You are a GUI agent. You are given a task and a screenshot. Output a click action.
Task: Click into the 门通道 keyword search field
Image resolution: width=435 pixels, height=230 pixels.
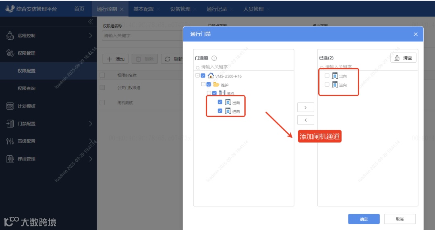tap(244, 67)
